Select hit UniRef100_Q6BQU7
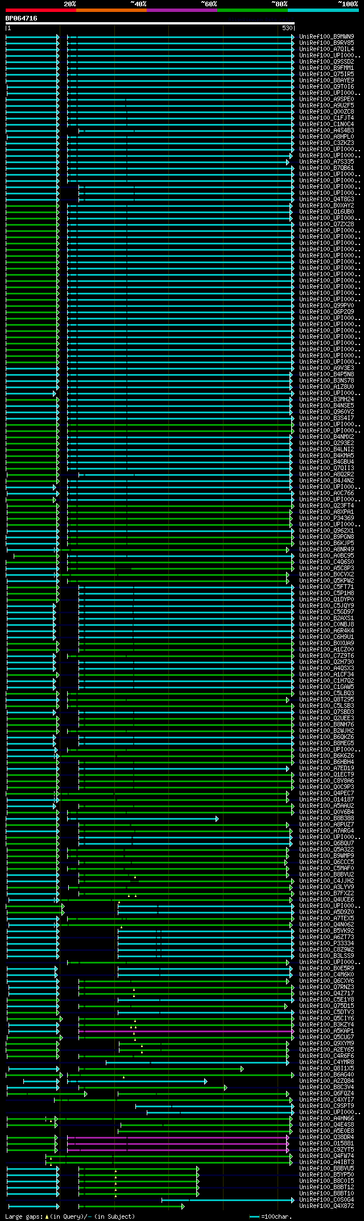Image resolution: width=364 pixels, height=1221 pixels. pos(326,843)
